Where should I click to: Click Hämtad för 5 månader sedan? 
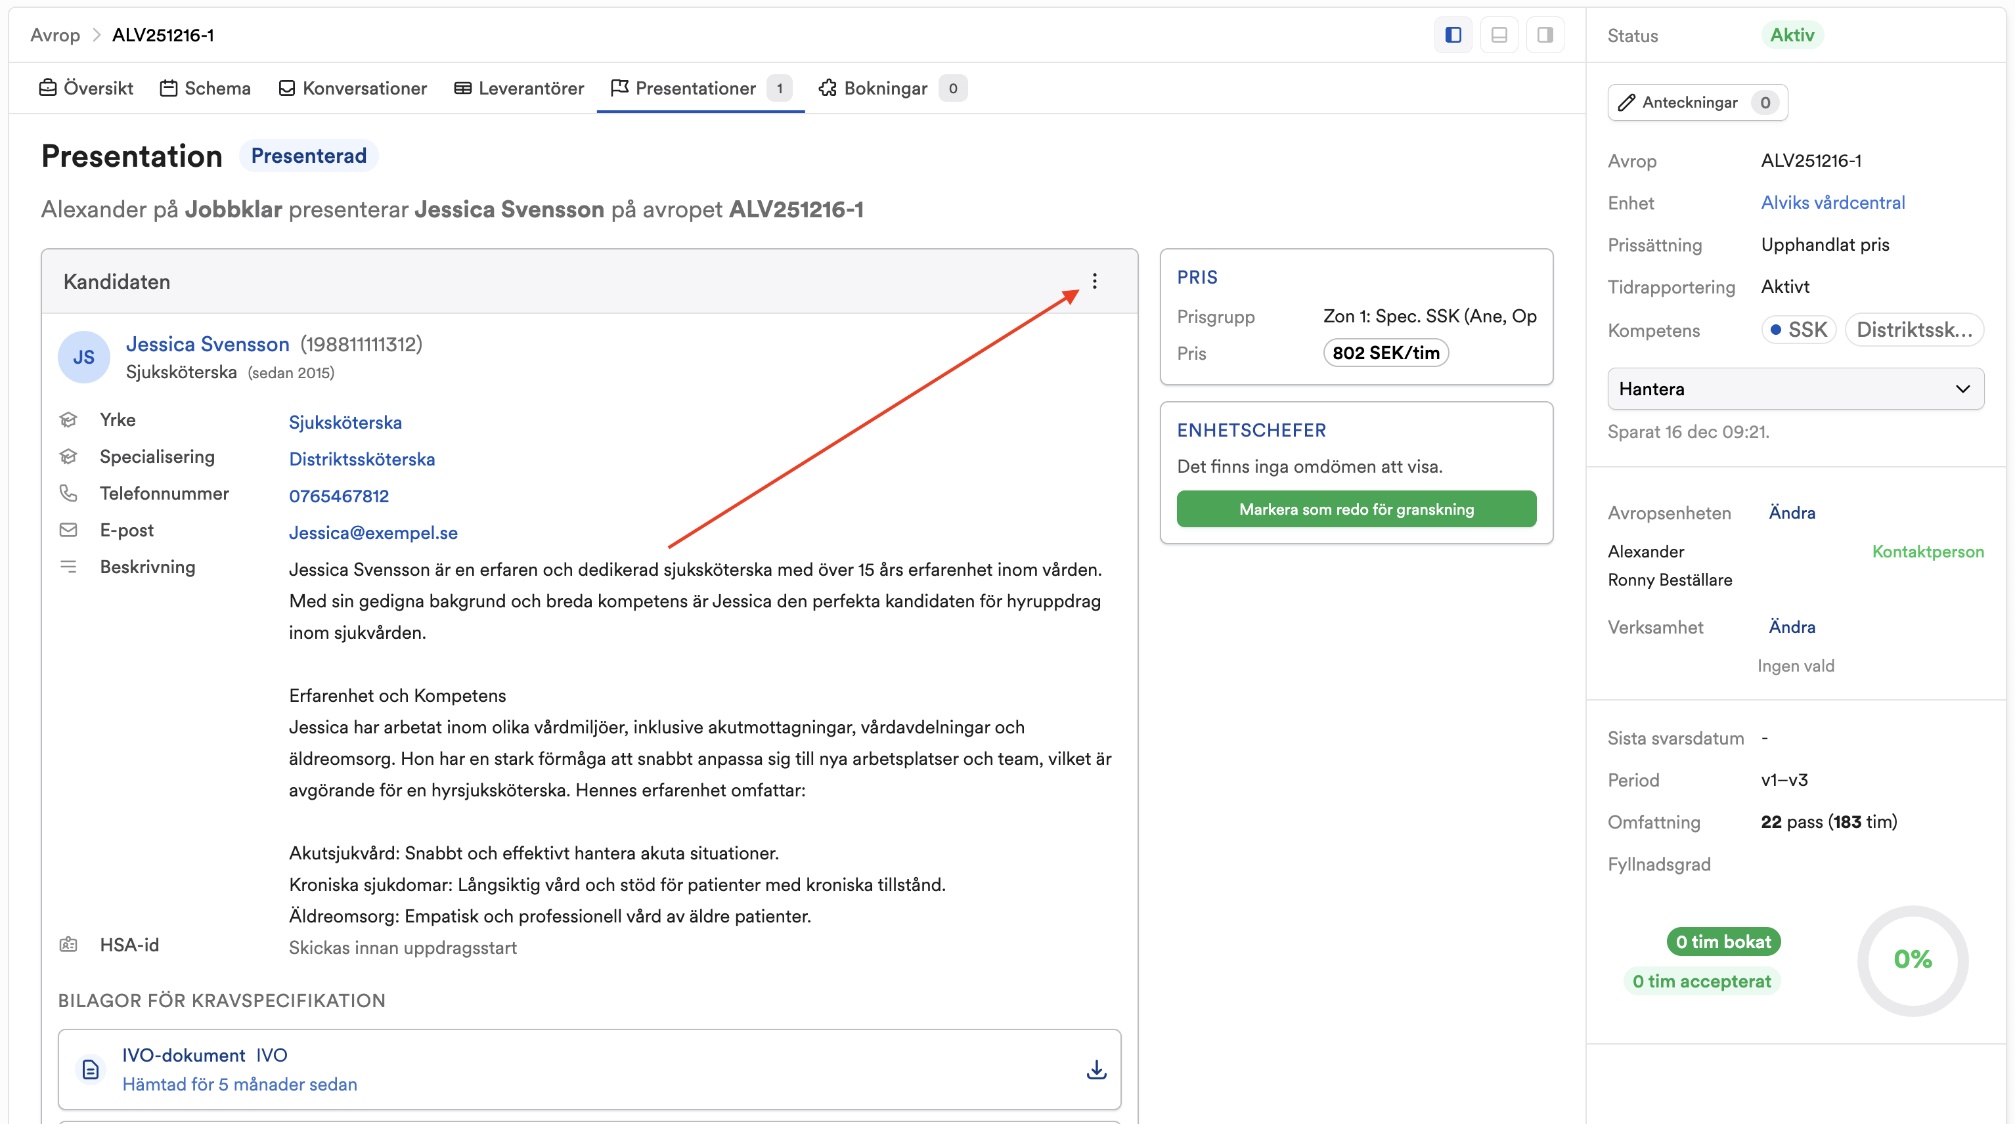tap(239, 1084)
